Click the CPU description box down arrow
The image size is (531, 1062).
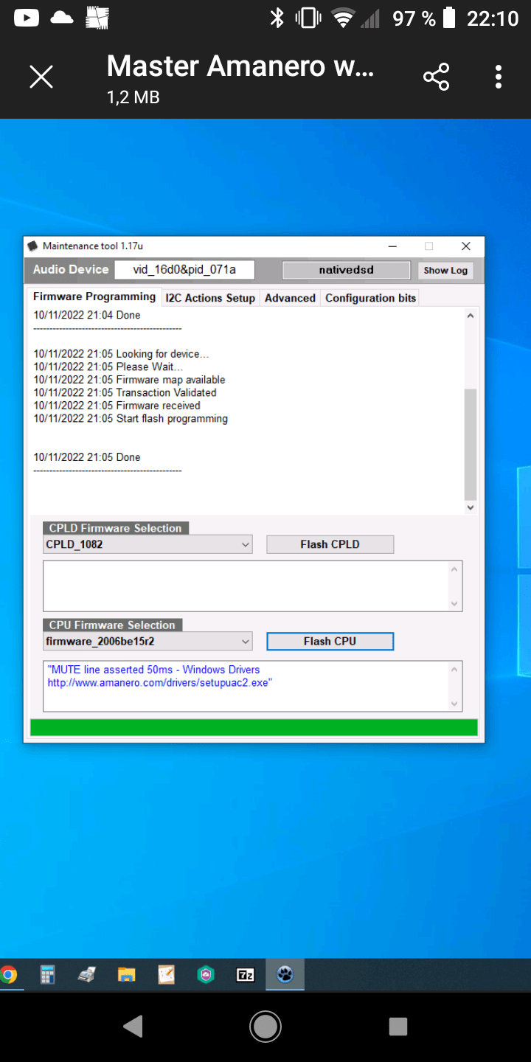point(455,704)
